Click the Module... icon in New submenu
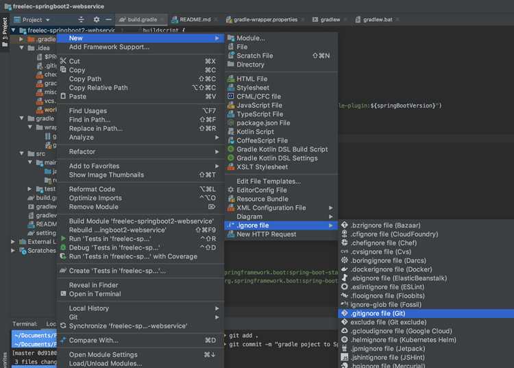514x368 pixels. click(x=231, y=38)
